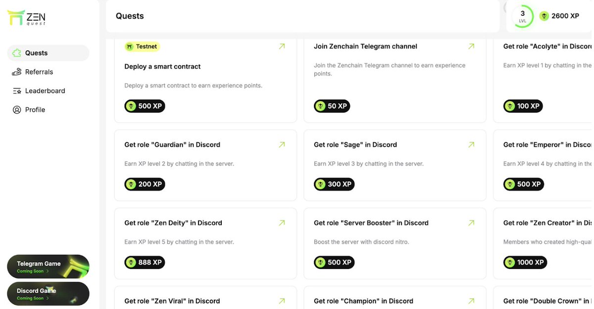The image size is (594, 309).
Task: Click the 2600 XP balance badge
Action: click(559, 16)
